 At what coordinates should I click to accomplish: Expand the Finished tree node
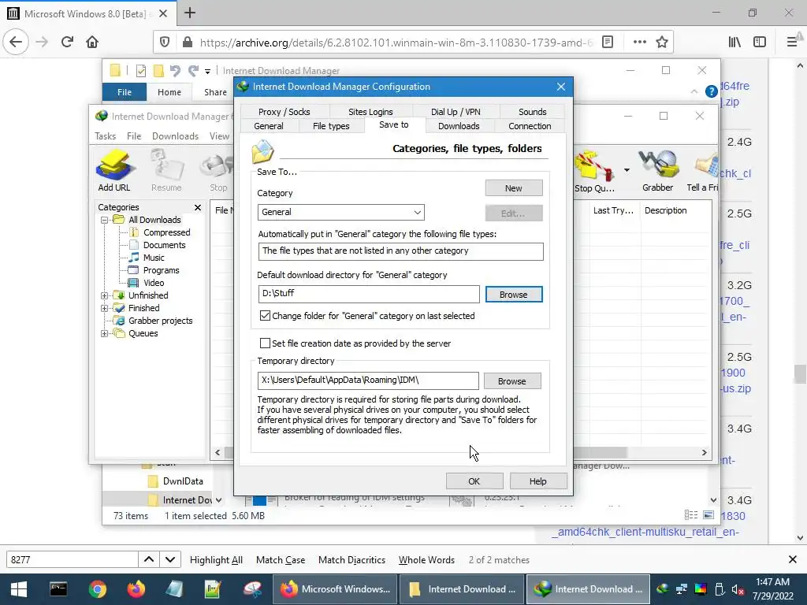[x=105, y=308]
